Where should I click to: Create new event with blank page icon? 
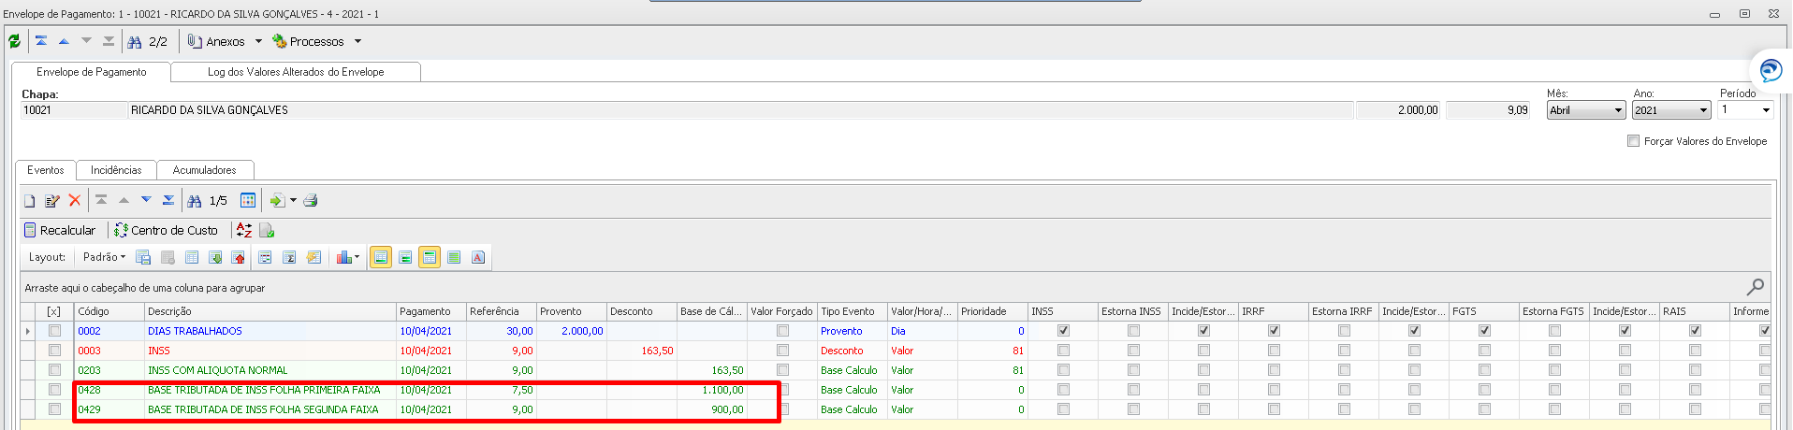(30, 201)
